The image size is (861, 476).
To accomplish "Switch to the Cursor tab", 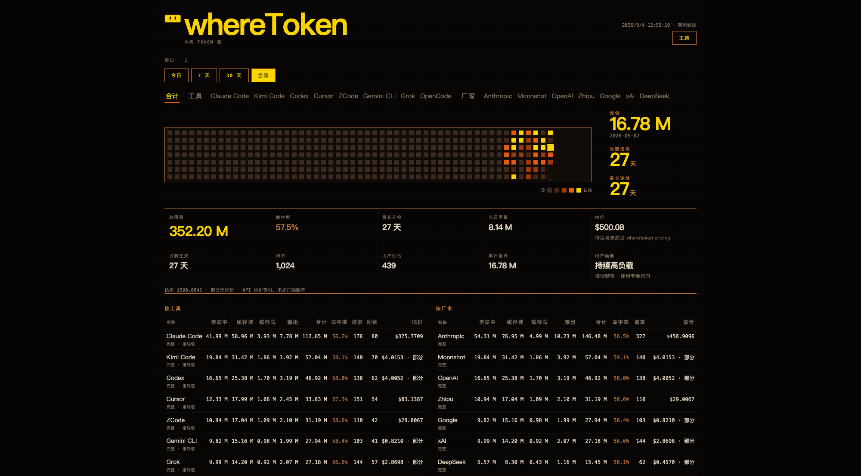I will (323, 96).
